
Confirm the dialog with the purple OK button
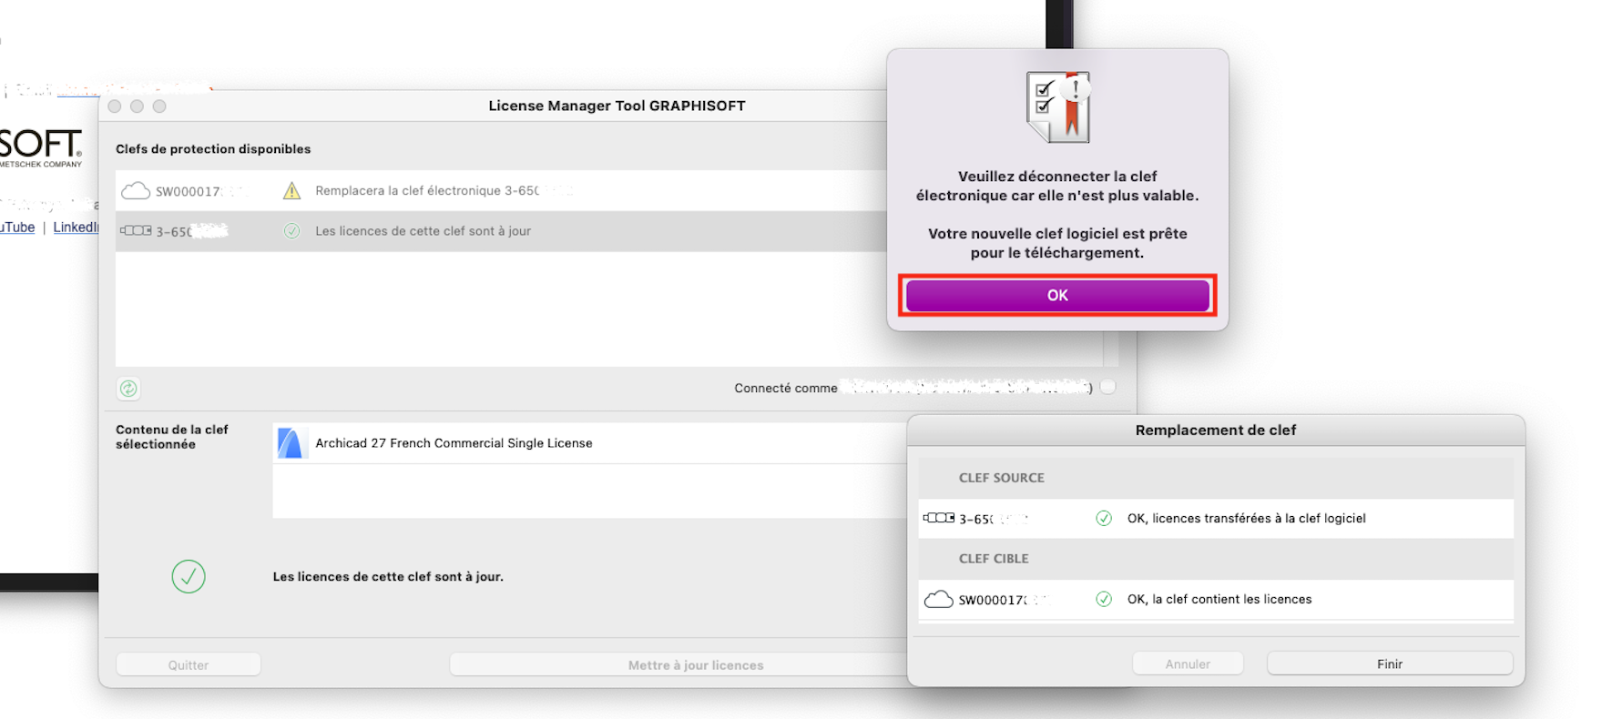pos(1057,296)
